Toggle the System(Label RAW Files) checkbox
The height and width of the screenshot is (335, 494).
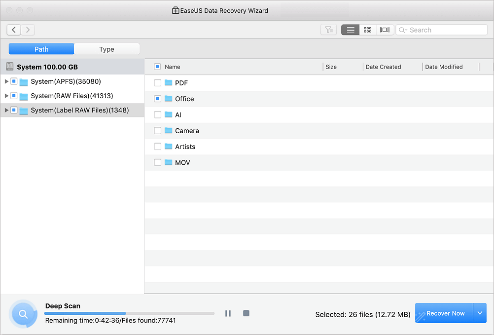pyautogui.click(x=14, y=110)
